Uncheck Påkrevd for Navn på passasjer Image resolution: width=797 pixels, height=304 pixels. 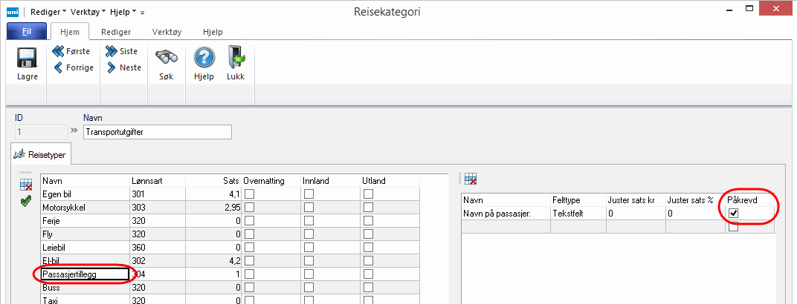[733, 213]
